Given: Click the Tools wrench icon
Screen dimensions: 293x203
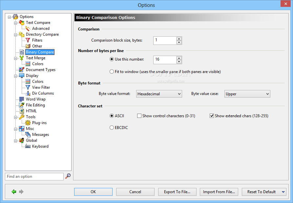Looking at the screenshot, I should (x=22, y=117).
